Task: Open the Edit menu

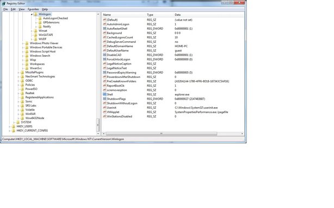Action: [13, 9]
